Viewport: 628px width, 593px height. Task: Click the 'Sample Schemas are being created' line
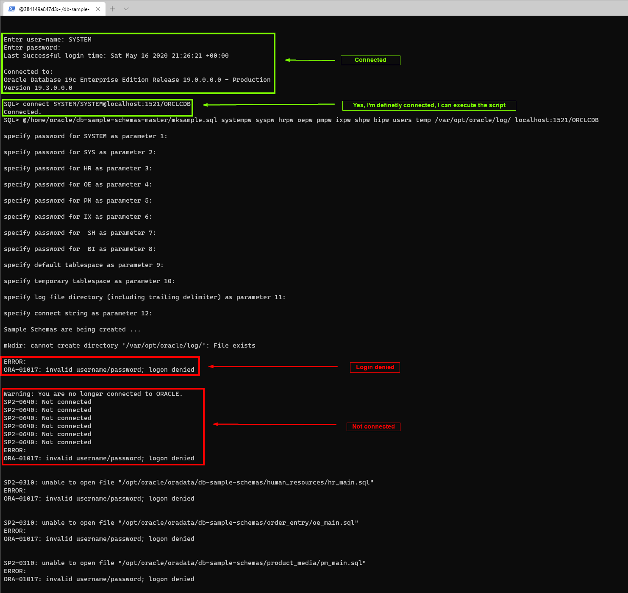pos(72,329)
